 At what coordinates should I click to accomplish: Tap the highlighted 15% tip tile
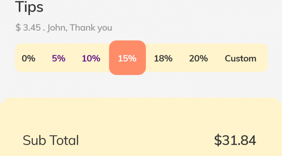(127, 58)
